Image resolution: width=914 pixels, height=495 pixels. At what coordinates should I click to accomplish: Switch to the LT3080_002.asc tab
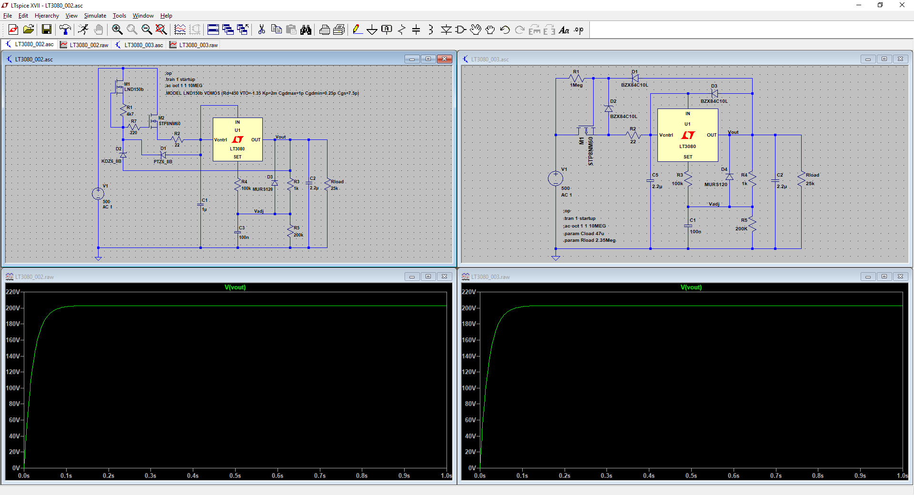(x=30, y=44)
